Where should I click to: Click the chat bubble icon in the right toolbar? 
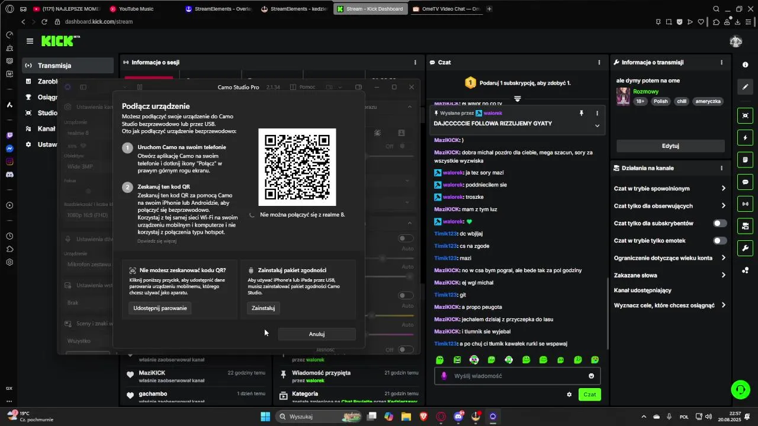745,182
